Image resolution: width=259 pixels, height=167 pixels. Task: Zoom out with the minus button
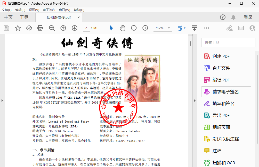click(x=134, y=28)
